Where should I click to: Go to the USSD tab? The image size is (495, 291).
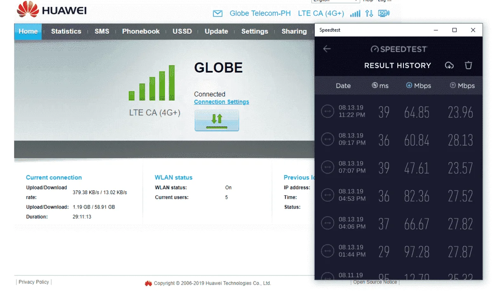click(182, 31)
